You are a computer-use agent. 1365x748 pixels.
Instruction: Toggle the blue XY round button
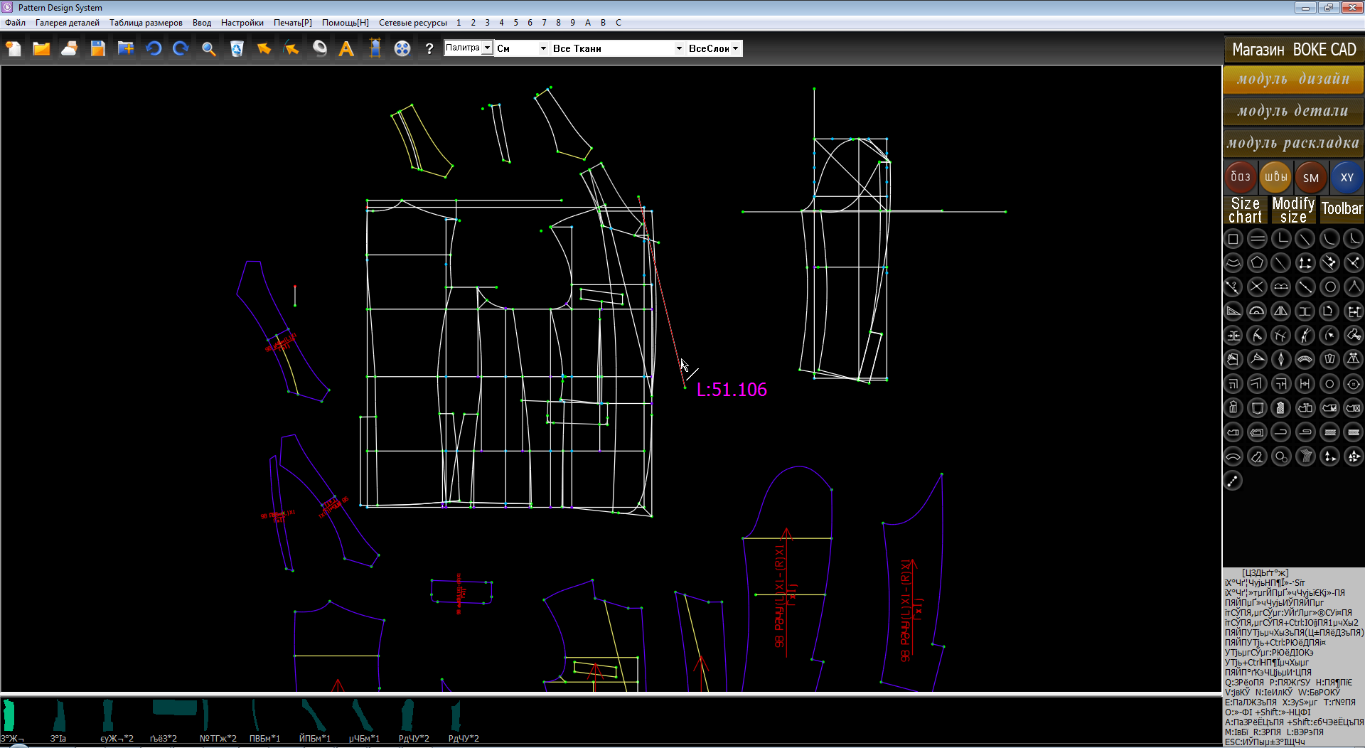point(1347,177)
